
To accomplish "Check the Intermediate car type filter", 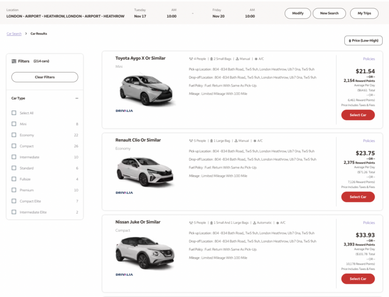I will point(14,157).
